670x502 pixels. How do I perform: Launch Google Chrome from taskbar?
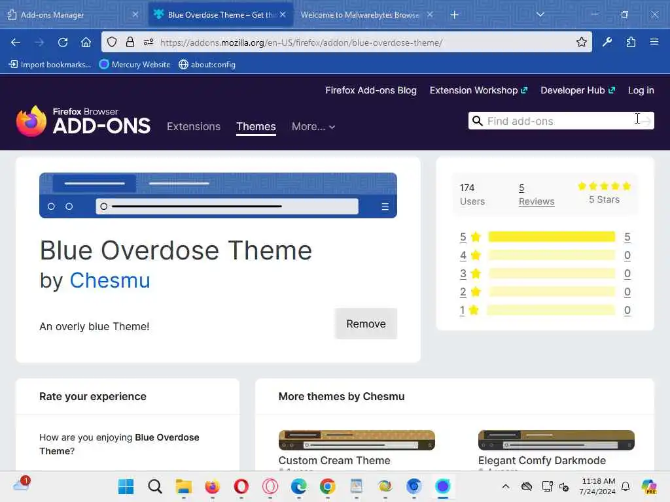(327, 486)
